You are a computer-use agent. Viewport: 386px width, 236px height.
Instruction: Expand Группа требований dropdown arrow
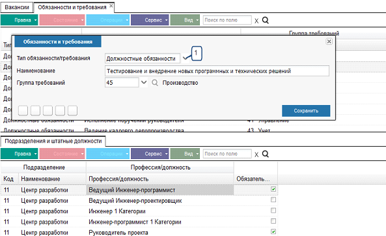[144, 82]
